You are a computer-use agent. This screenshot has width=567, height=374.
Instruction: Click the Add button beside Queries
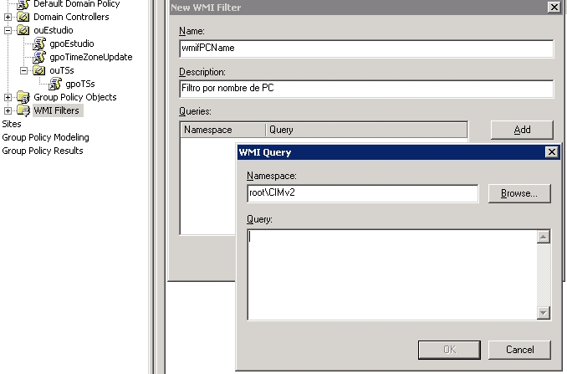522,130
